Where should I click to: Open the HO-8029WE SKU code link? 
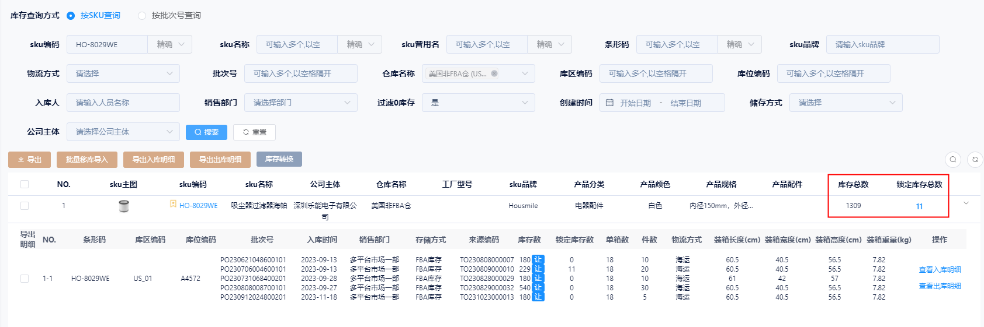pyautogui.click(x=198, y=206)
